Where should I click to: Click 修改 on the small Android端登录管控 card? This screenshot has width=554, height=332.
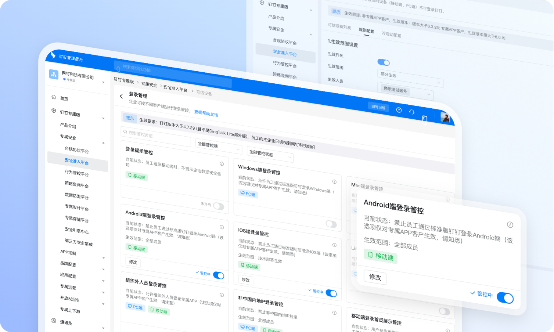[x=133, y=262]
